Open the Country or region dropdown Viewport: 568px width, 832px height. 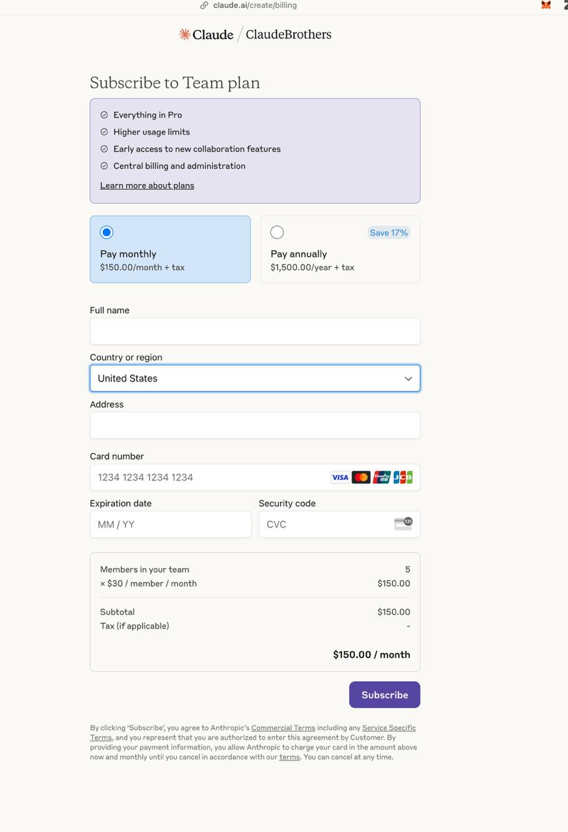255,378
